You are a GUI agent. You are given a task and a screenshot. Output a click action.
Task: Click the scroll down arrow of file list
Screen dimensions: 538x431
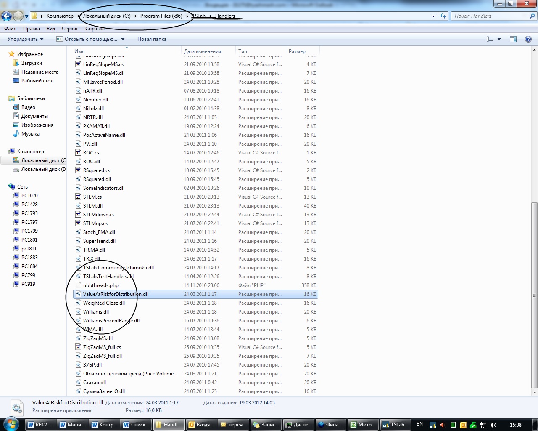click(x=535, y=392)
